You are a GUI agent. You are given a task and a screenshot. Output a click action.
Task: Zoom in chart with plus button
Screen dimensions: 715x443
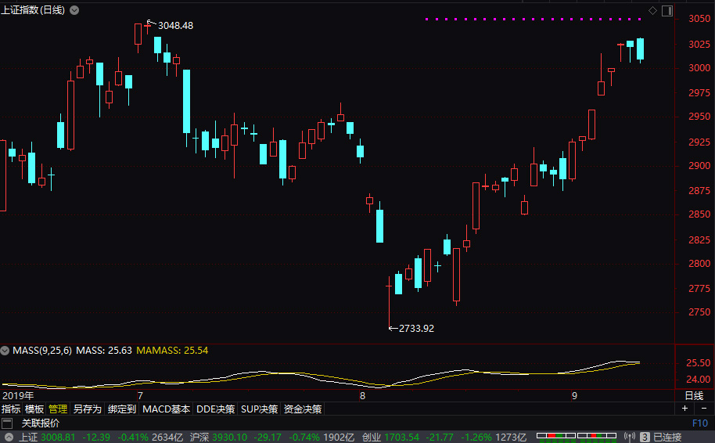pos(684,409)
